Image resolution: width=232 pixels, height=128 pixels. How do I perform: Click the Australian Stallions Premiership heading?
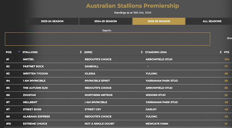pyautogui.click(x=133, y=6)
